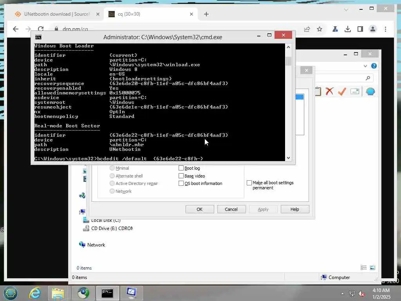This screenshot has height=301, width=401.
Task: Confirm with the OK button
Action: pyautogui.click(x=200, y=209)
